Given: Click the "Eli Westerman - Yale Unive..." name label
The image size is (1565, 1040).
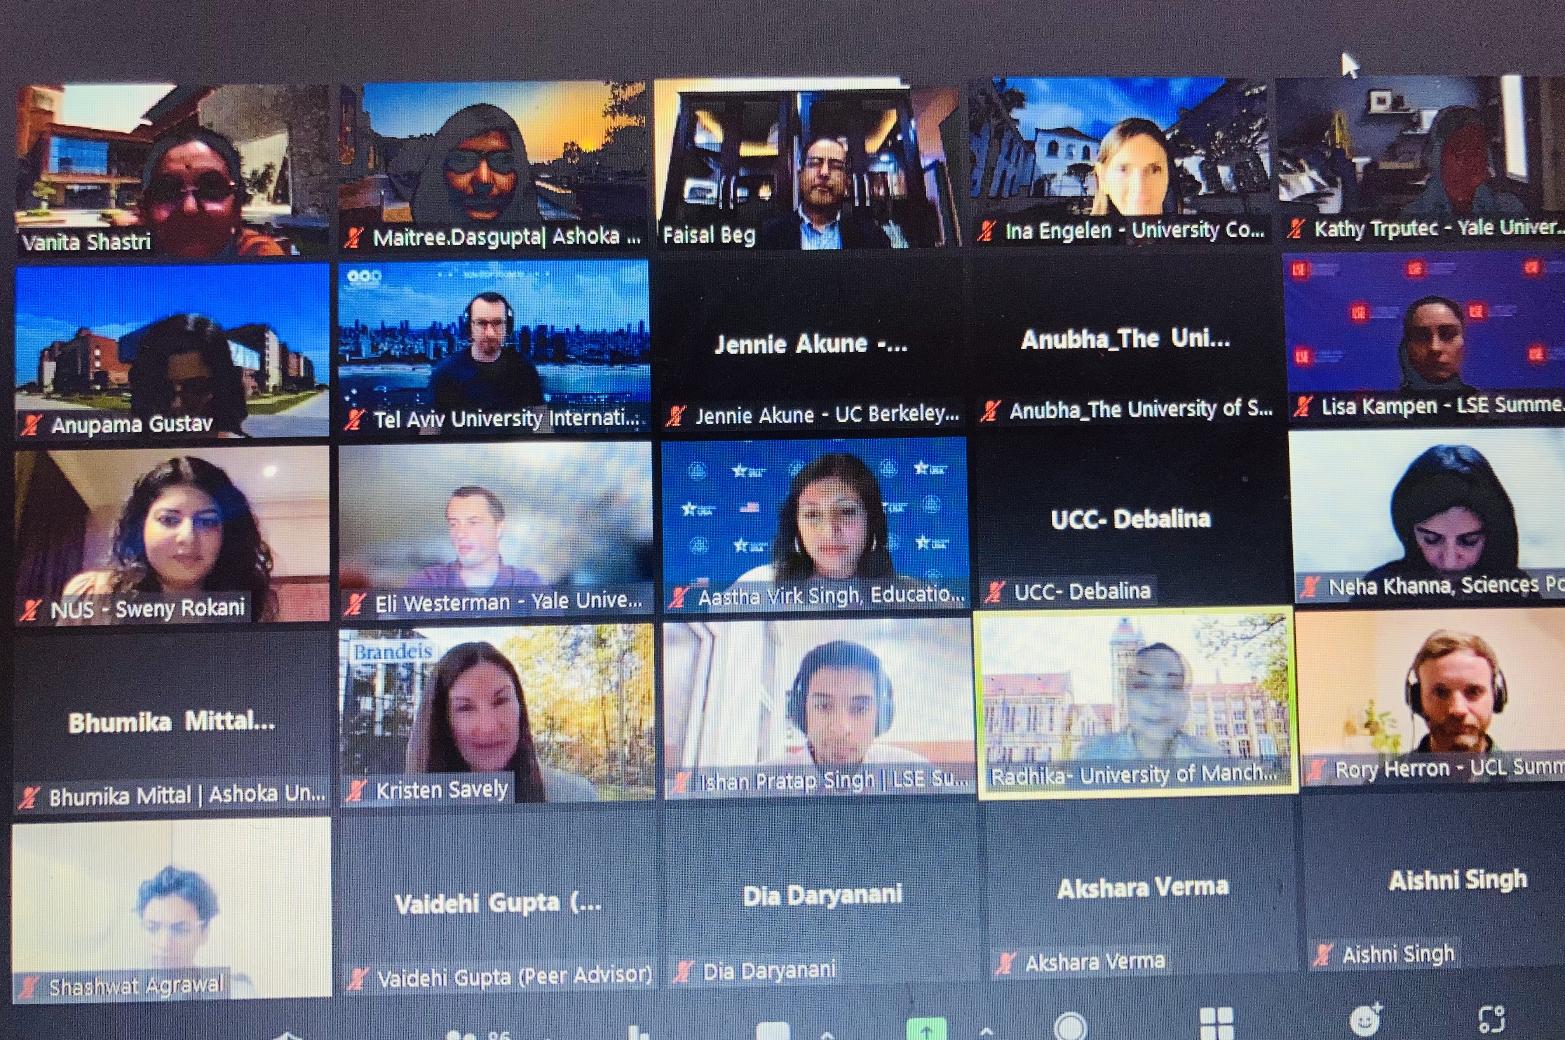Looking at the screenshot, I should pos(509,602).
